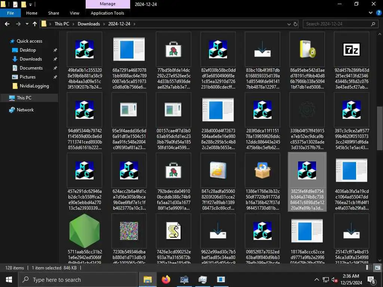
Task: Select This PC in navigation pane
Action: pos(24,98)
